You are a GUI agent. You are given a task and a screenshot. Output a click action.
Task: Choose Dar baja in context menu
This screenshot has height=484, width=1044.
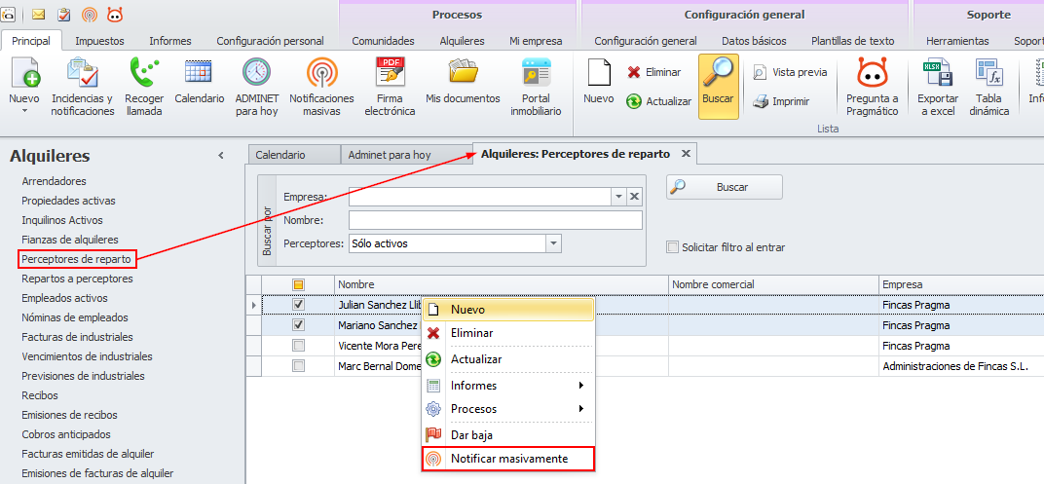click(508, 434)
